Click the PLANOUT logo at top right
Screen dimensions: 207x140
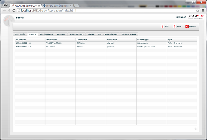point(196,17)
